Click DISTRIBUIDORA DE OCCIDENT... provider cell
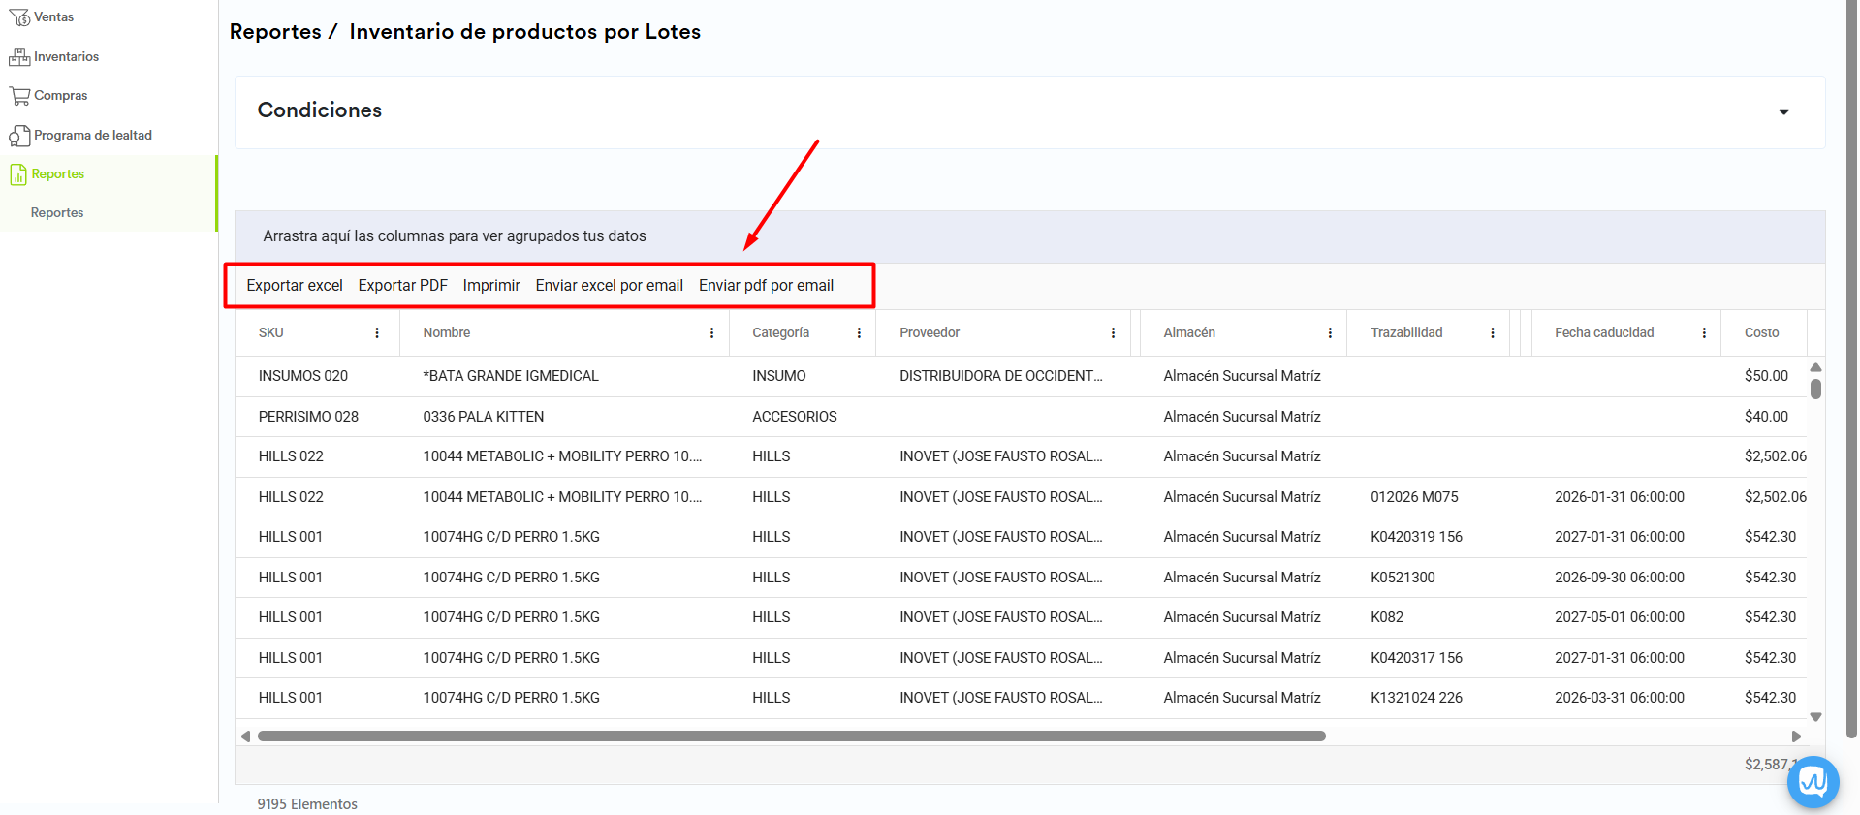The image size is (1860, 815). (x=1000, y=376)
